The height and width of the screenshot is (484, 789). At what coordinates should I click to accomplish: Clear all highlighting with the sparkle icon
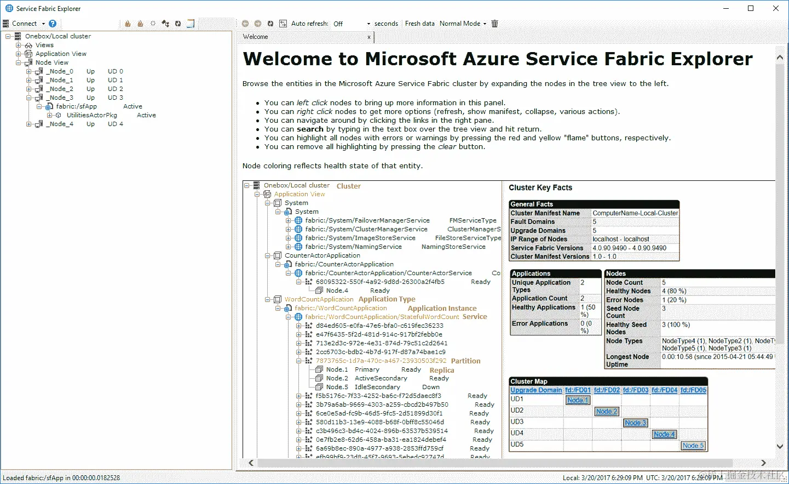tap(153, 24)
